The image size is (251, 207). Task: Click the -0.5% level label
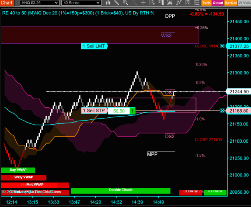tap(200, 83)
